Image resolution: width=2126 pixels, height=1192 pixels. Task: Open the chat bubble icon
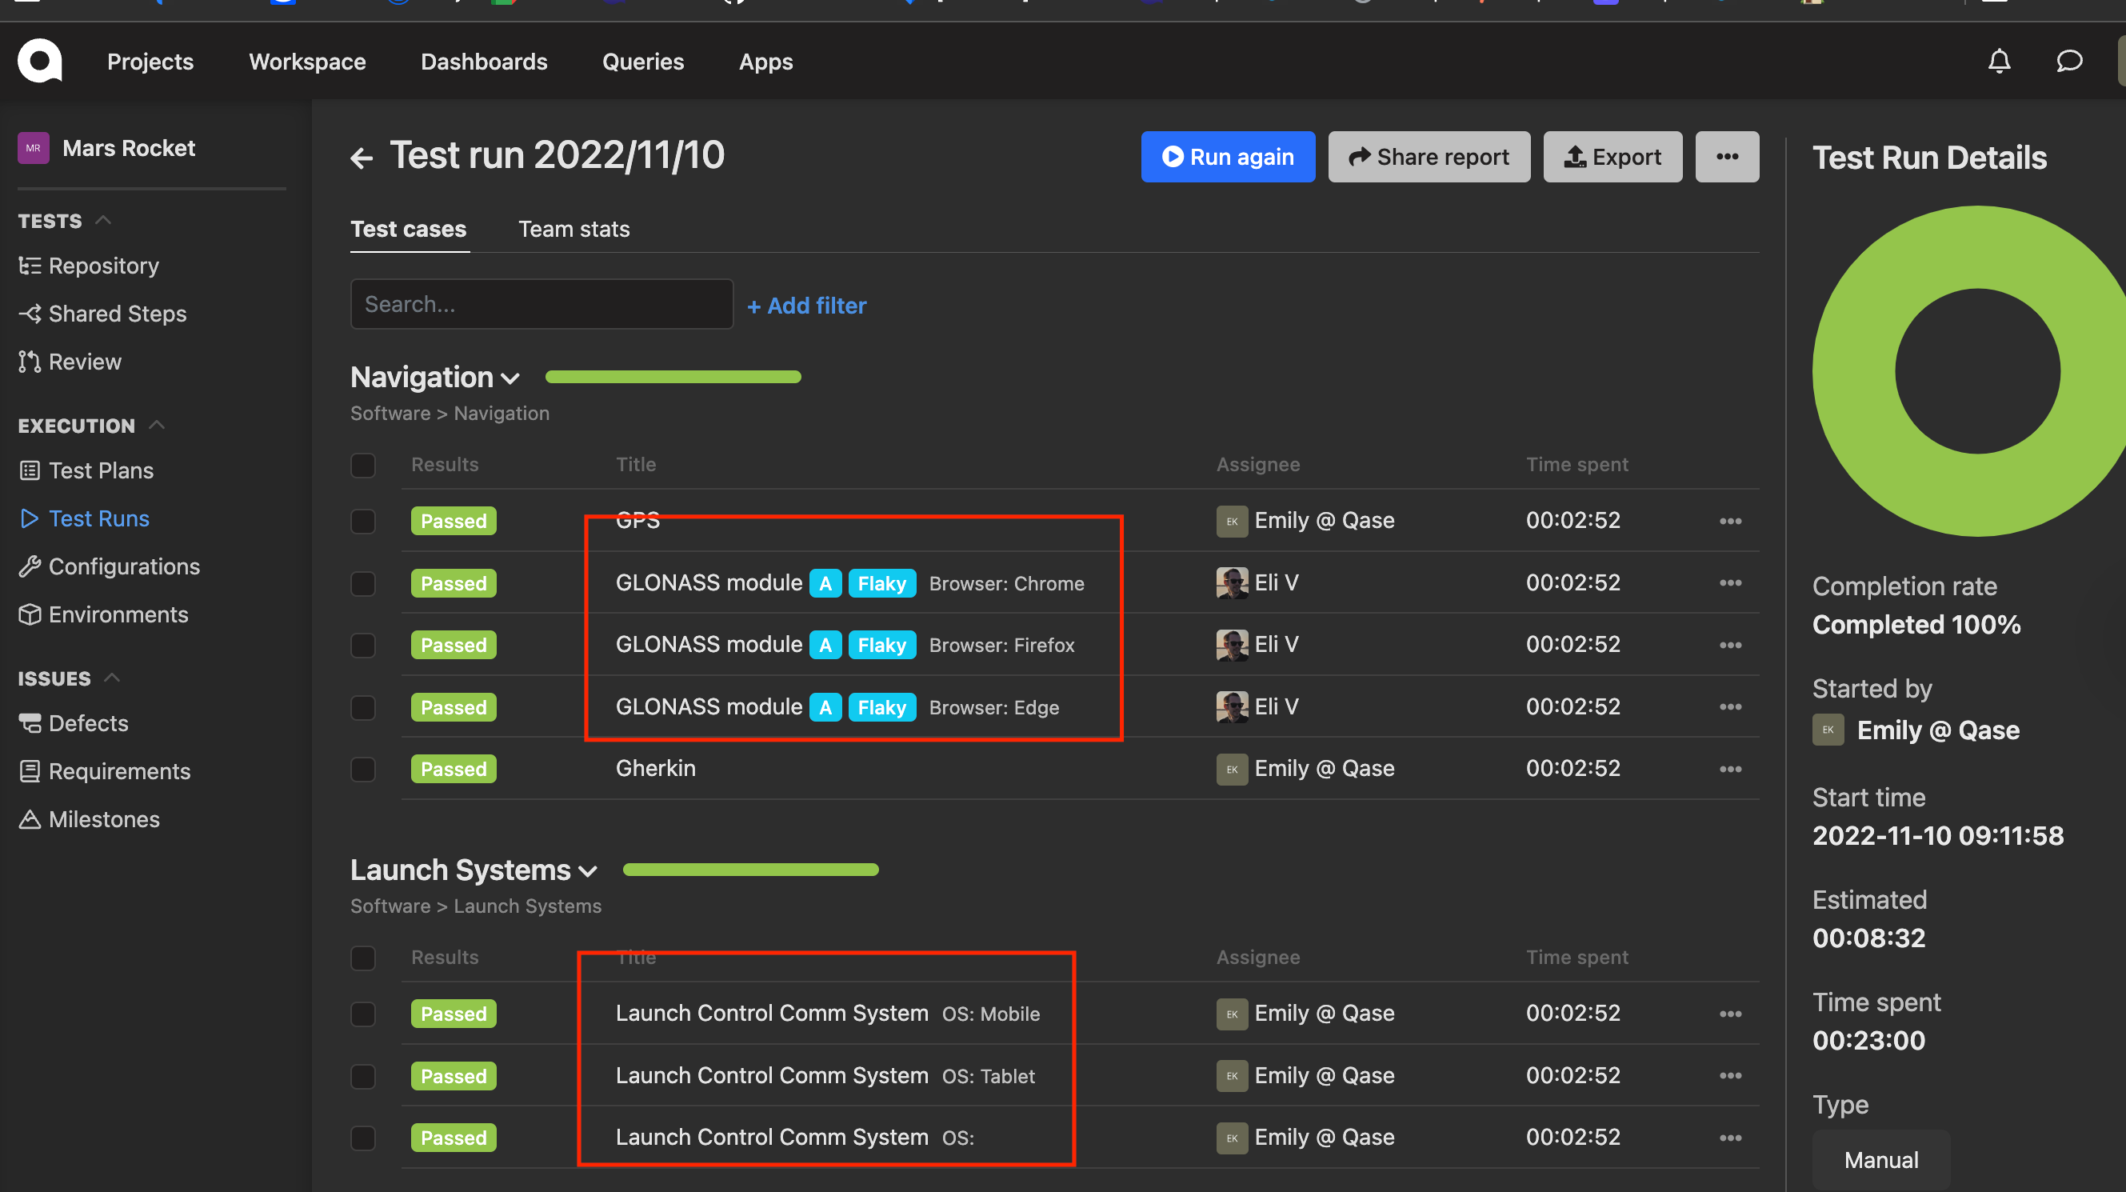click(2069, 61)
